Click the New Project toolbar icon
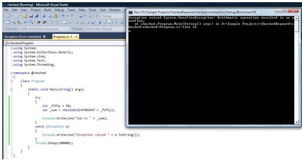Screen dimensions: 302x165 click(8, 16)
